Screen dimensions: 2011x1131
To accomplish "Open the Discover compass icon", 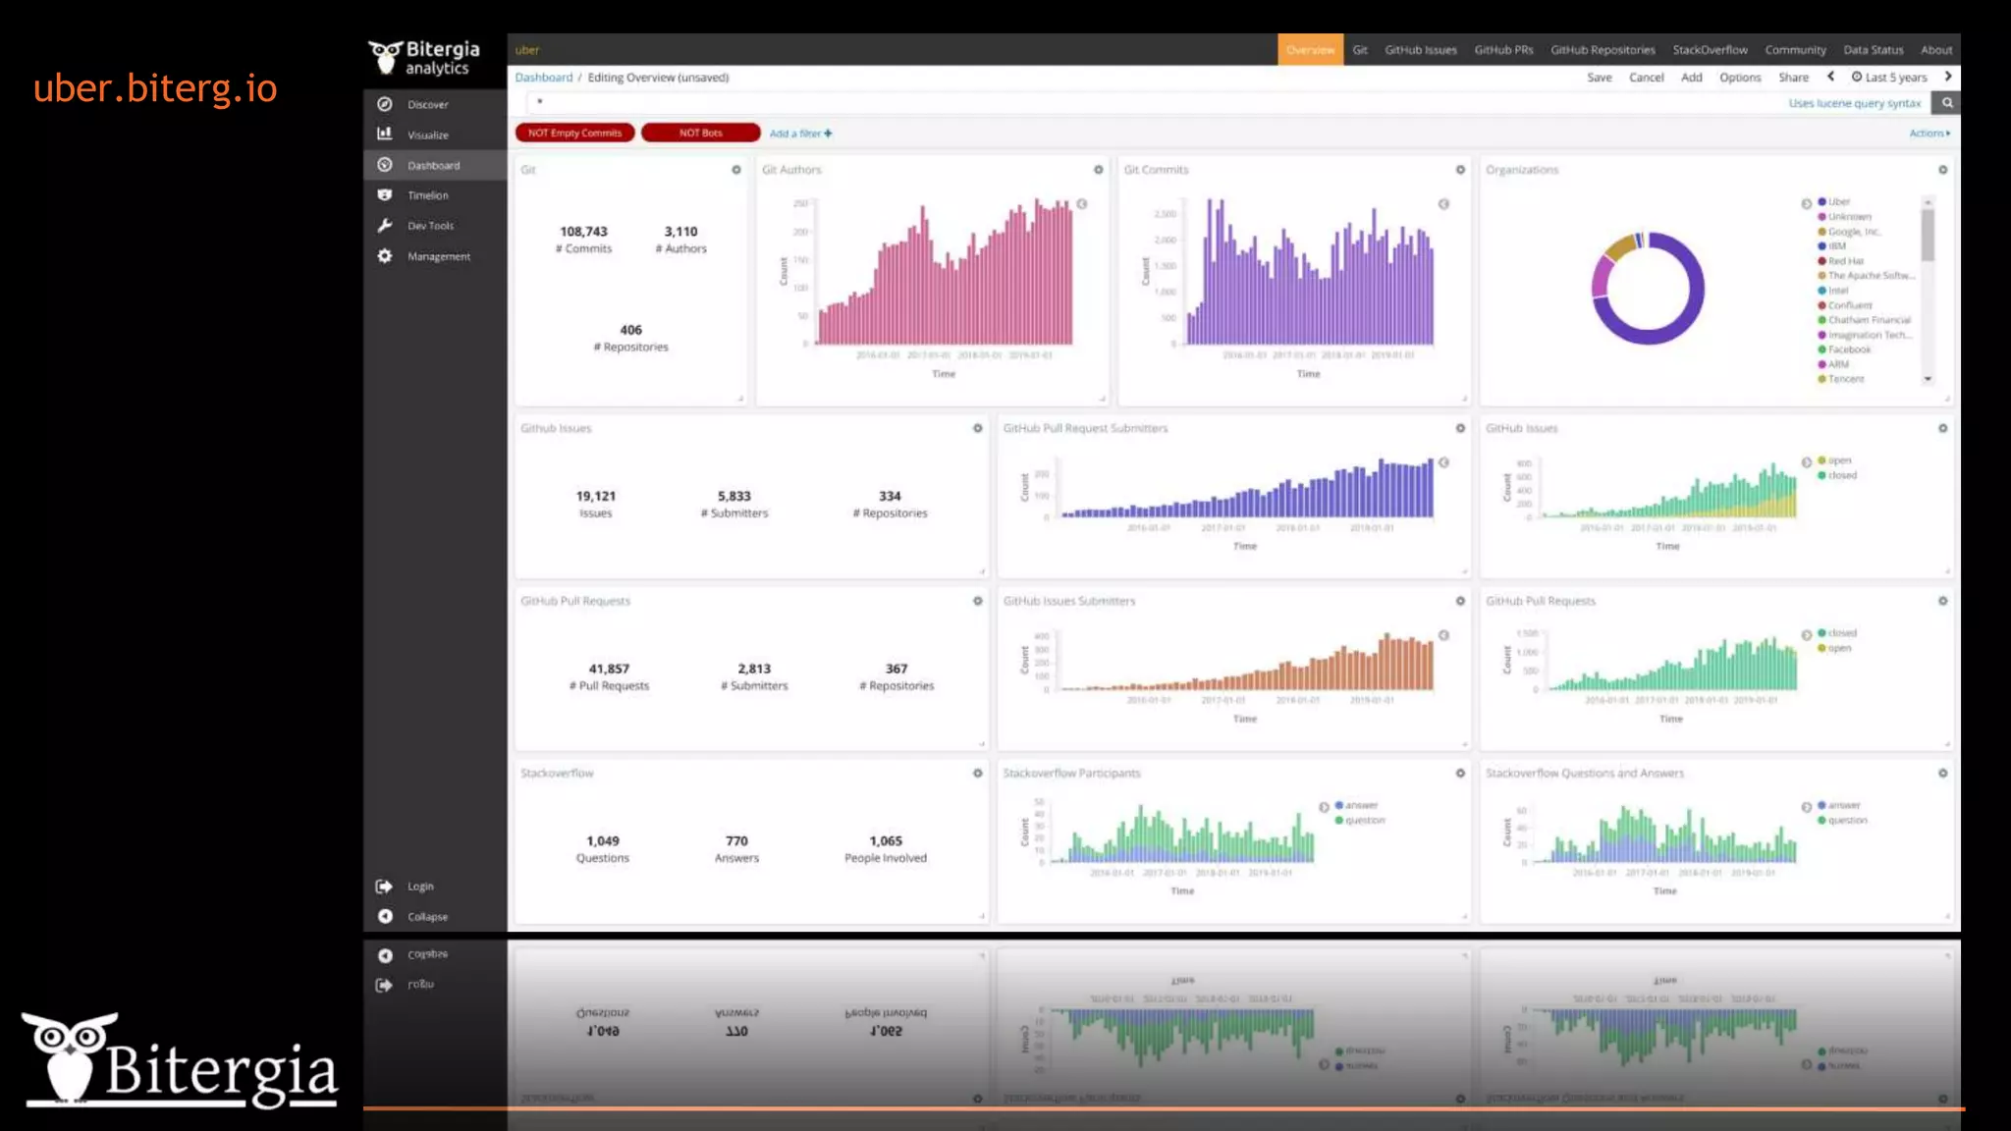I will tap(385, 104).
